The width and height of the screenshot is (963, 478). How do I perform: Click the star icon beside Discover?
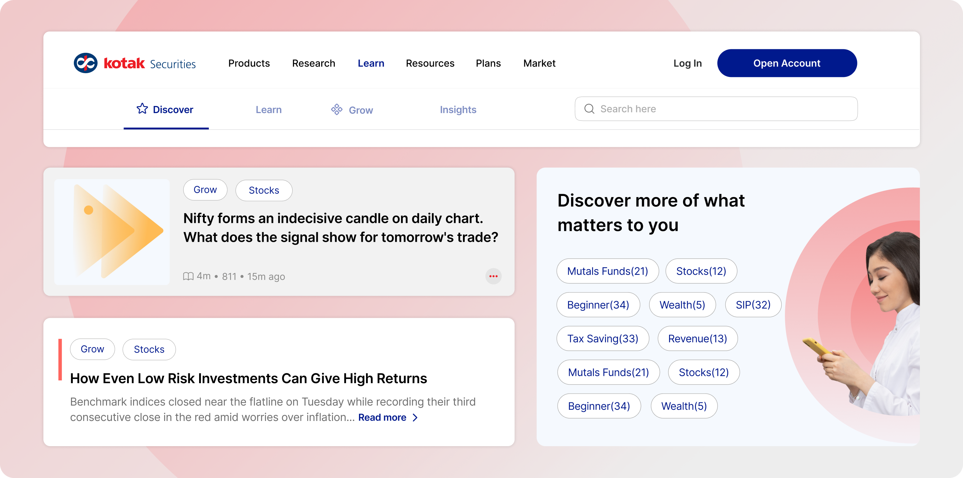click(x=142, y=109)
